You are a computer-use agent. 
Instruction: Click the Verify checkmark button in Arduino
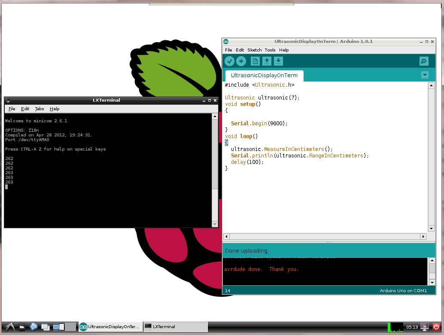point(229,61)
